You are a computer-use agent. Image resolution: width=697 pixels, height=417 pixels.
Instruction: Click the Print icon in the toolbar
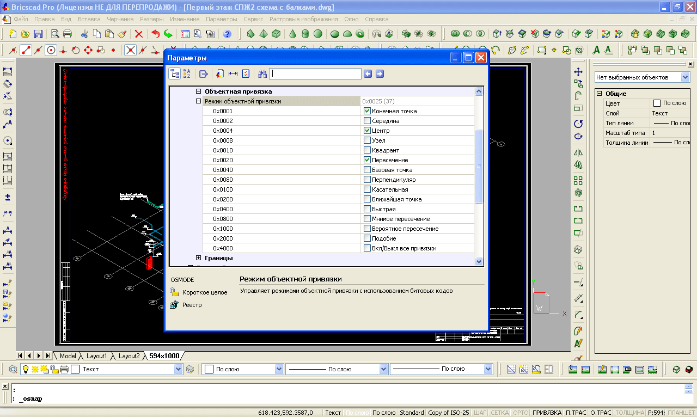point(68,34)
